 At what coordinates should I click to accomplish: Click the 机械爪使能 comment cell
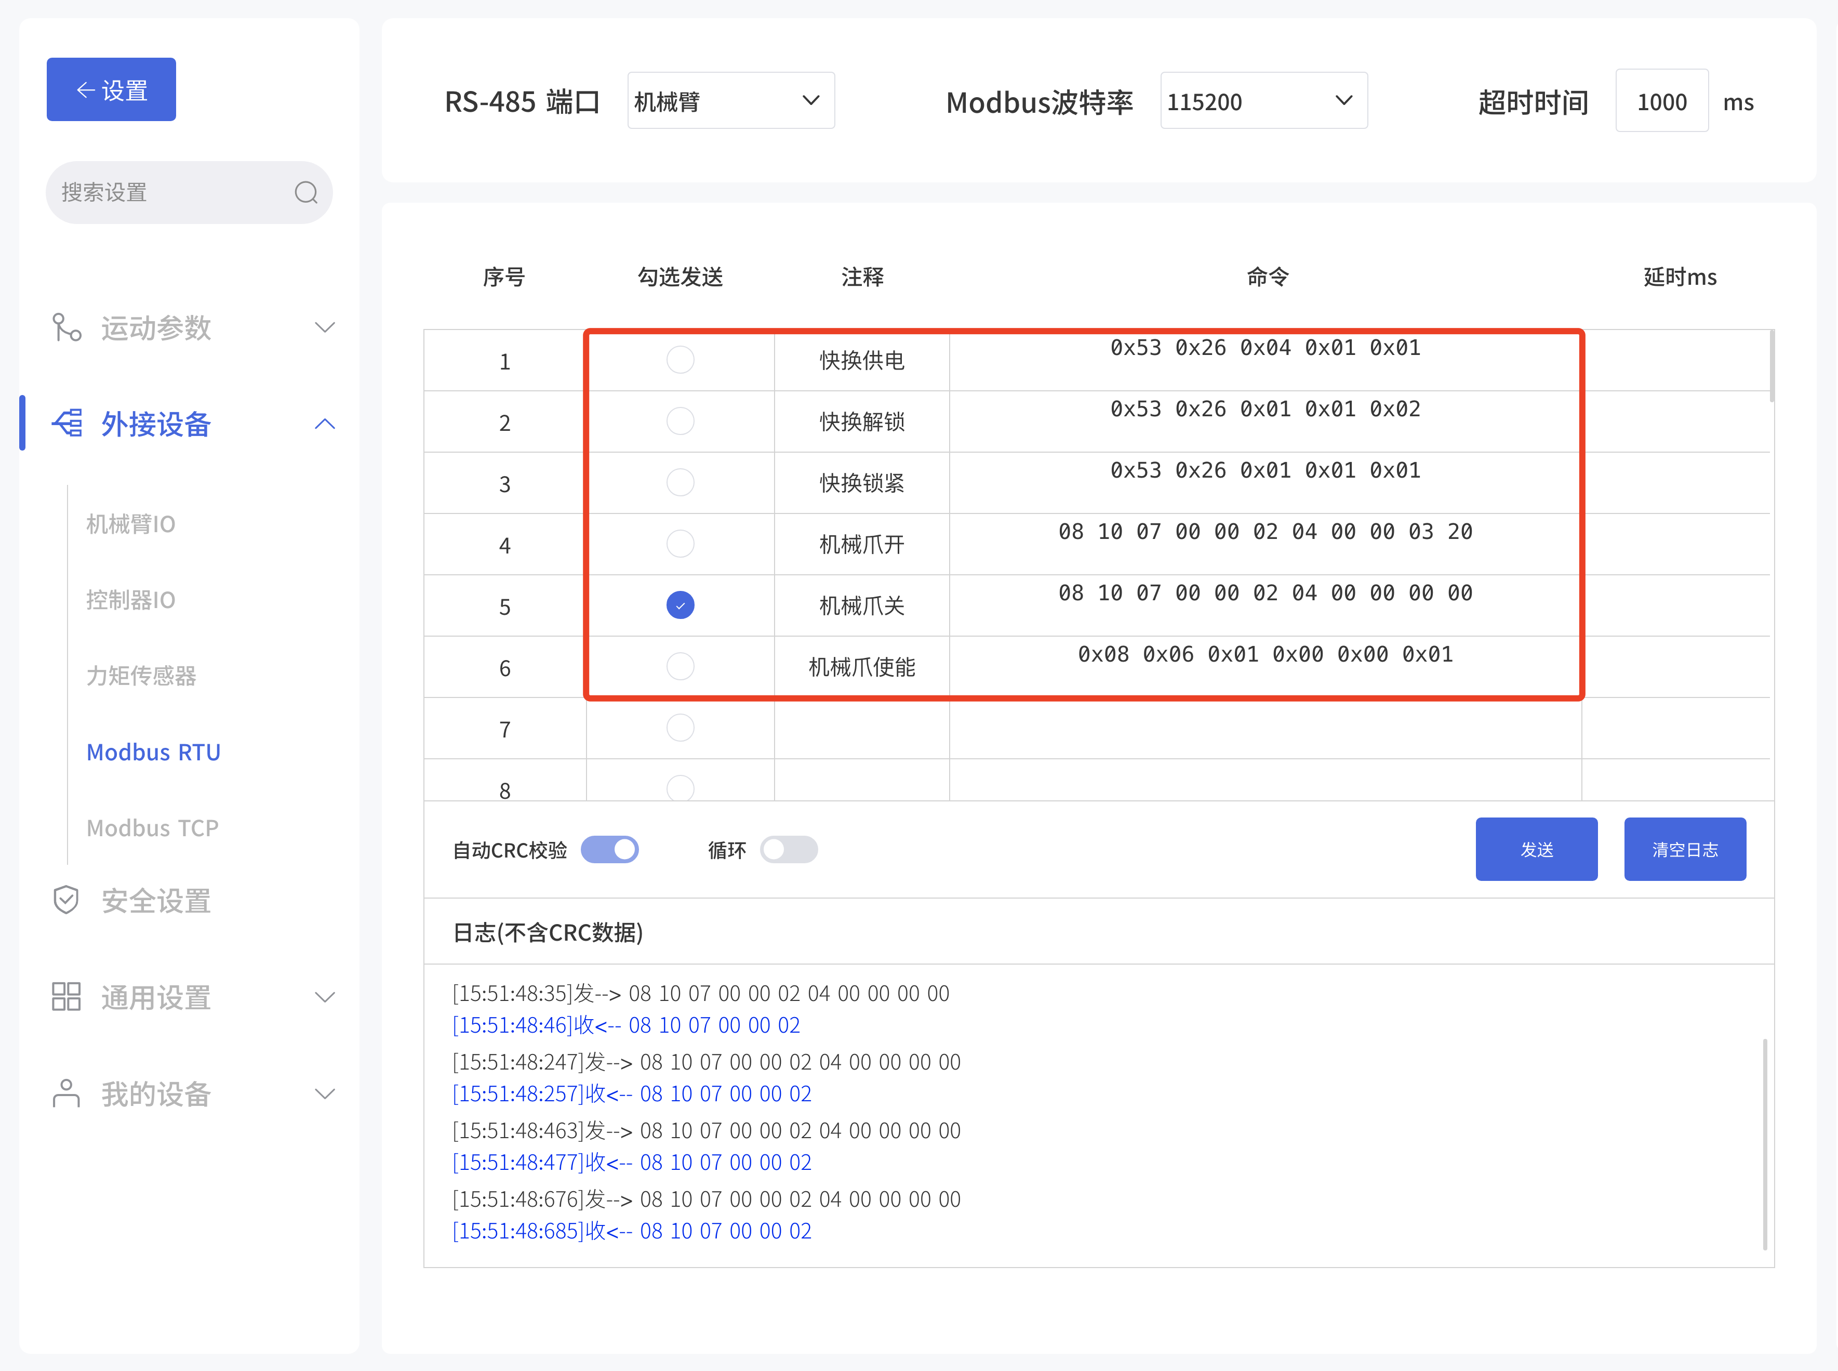862,667
